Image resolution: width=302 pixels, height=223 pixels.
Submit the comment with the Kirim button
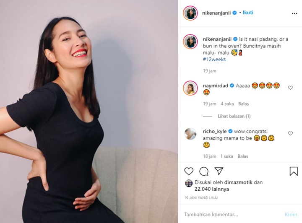[291, 215]
